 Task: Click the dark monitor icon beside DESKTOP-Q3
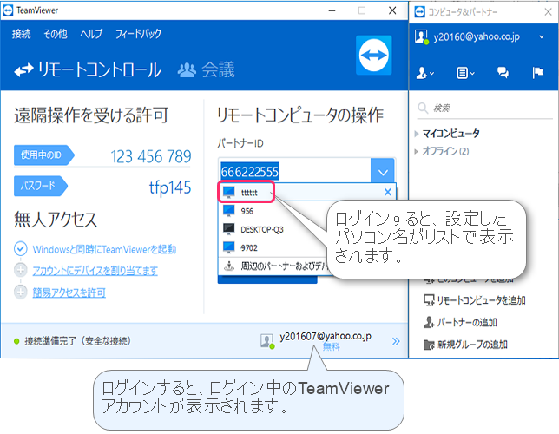[229, 229]
